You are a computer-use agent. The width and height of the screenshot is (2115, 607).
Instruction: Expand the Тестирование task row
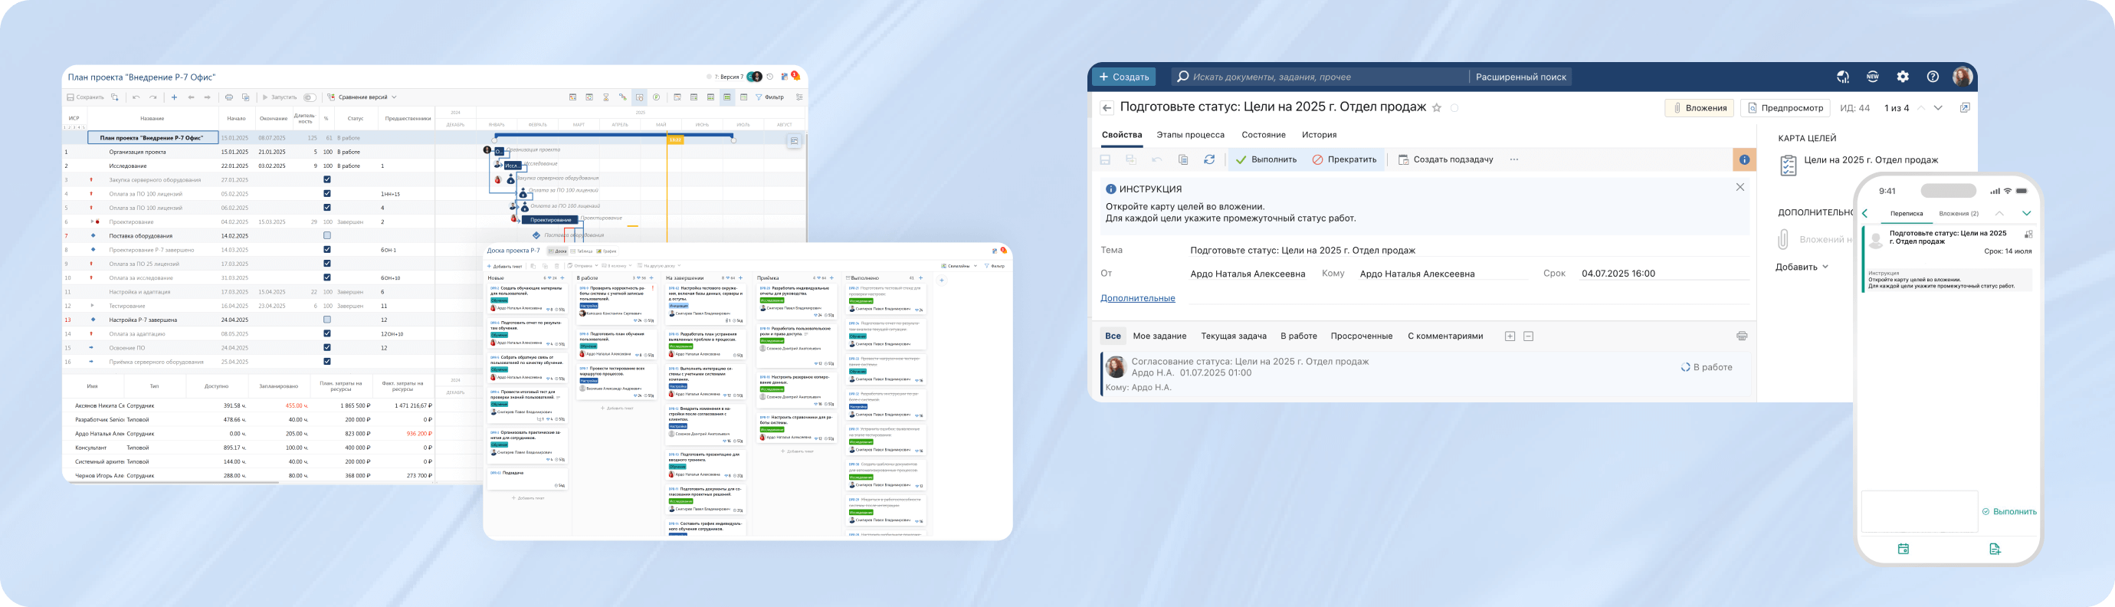(92, 306)
